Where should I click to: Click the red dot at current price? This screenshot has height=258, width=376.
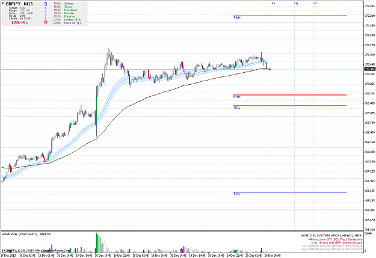[270, 69]
